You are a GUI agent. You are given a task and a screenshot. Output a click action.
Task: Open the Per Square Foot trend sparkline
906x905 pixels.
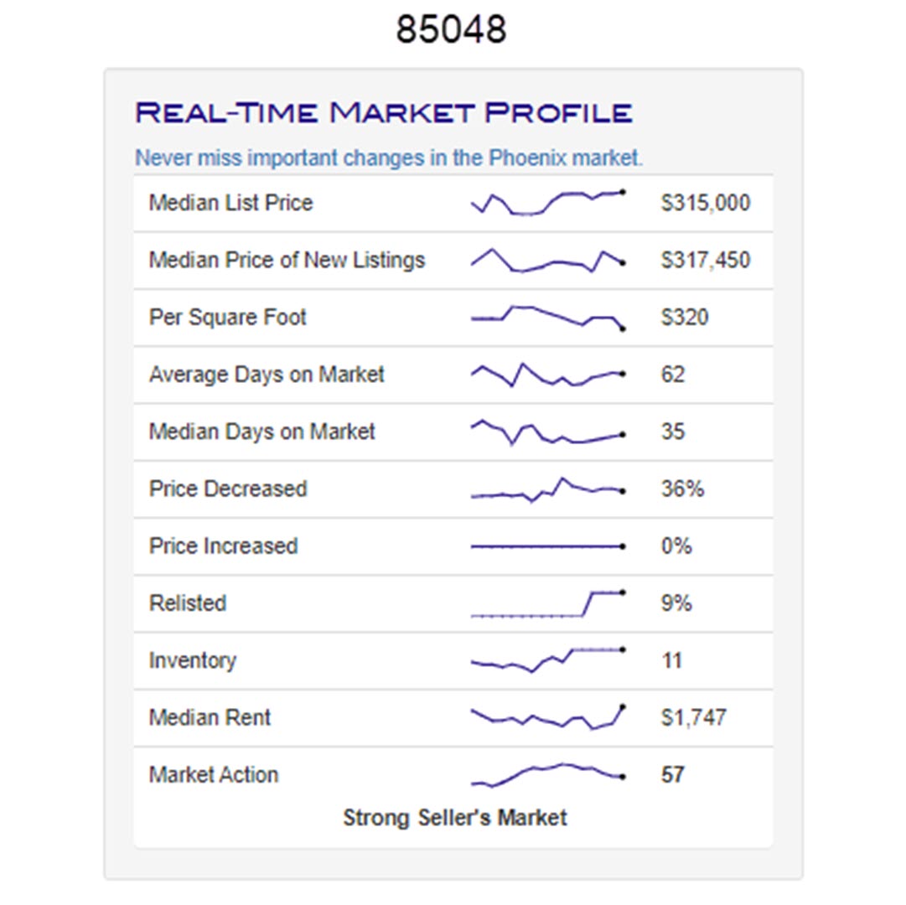coord(547,318)
